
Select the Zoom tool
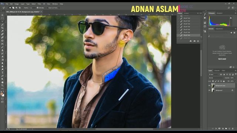click(2, 85)
